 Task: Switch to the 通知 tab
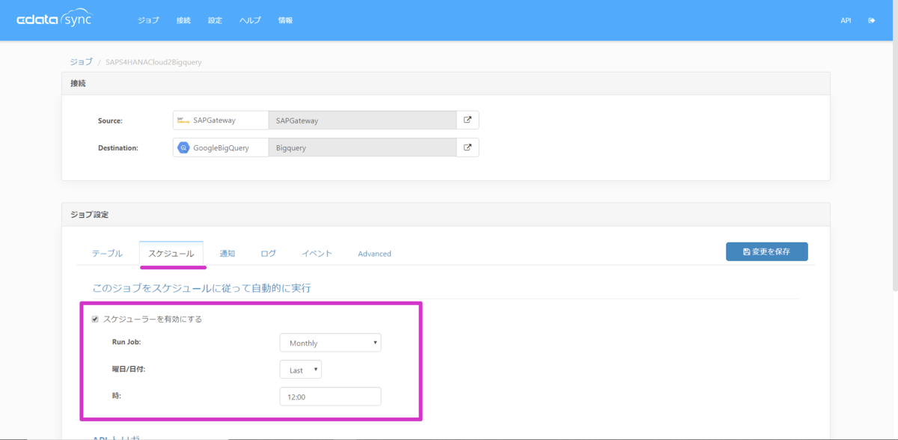coord(227,254)
